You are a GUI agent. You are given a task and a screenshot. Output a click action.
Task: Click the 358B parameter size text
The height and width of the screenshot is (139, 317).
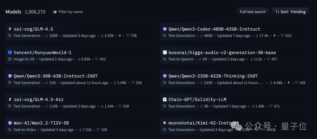coord(53,36)
